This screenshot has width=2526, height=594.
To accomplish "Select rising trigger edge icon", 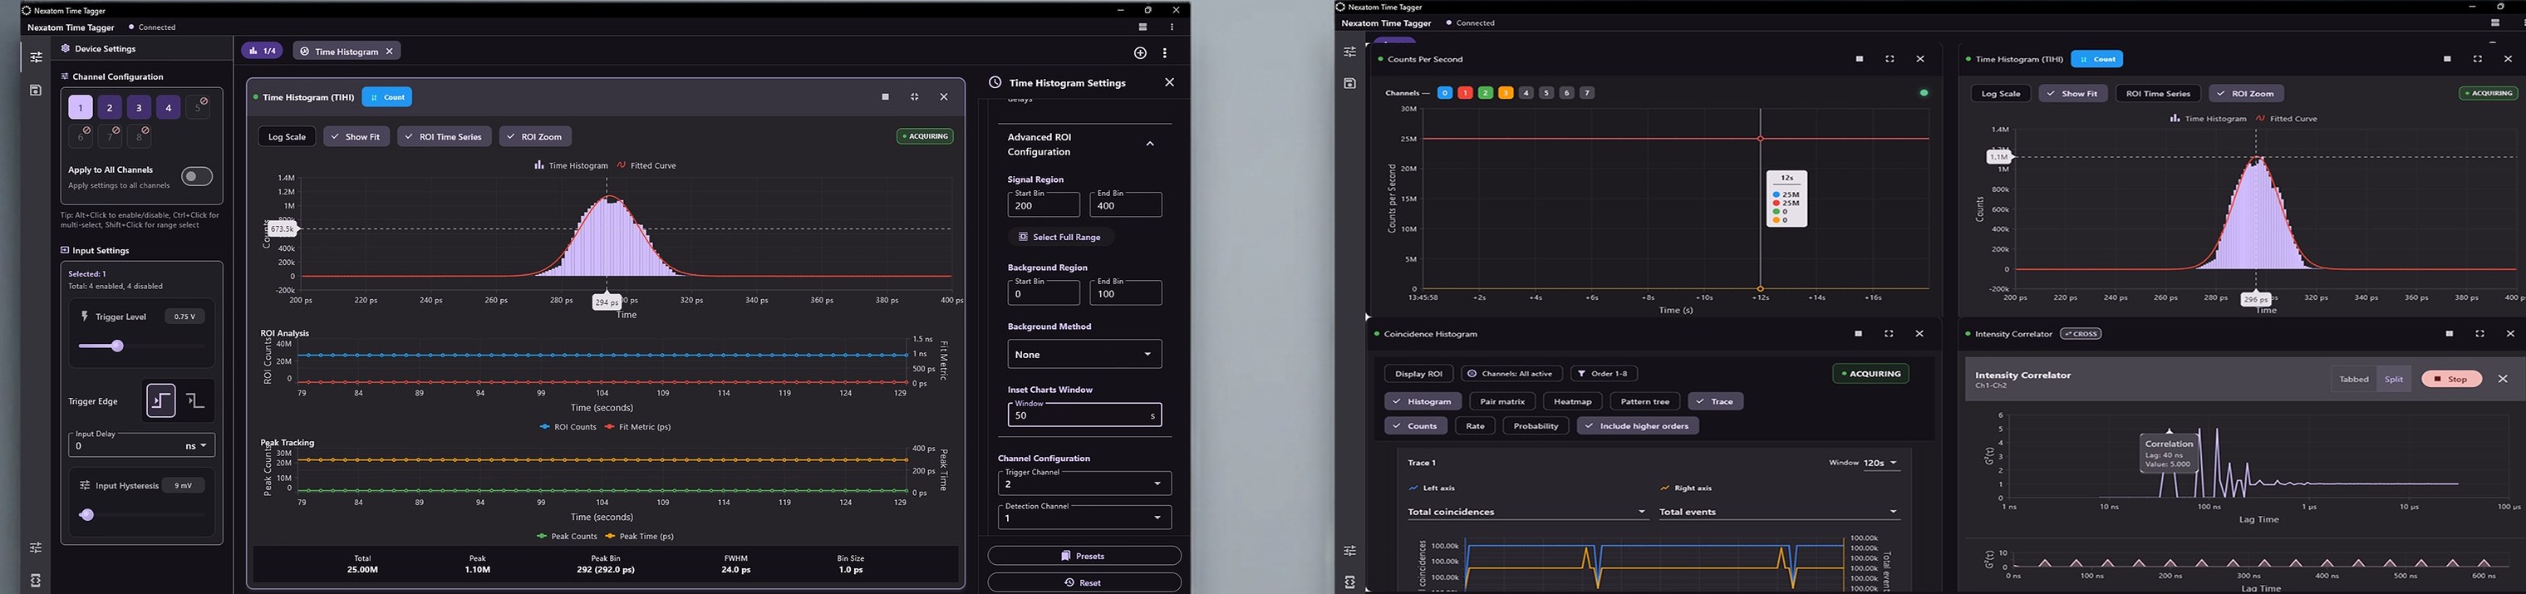I will (x=161, y=400).
